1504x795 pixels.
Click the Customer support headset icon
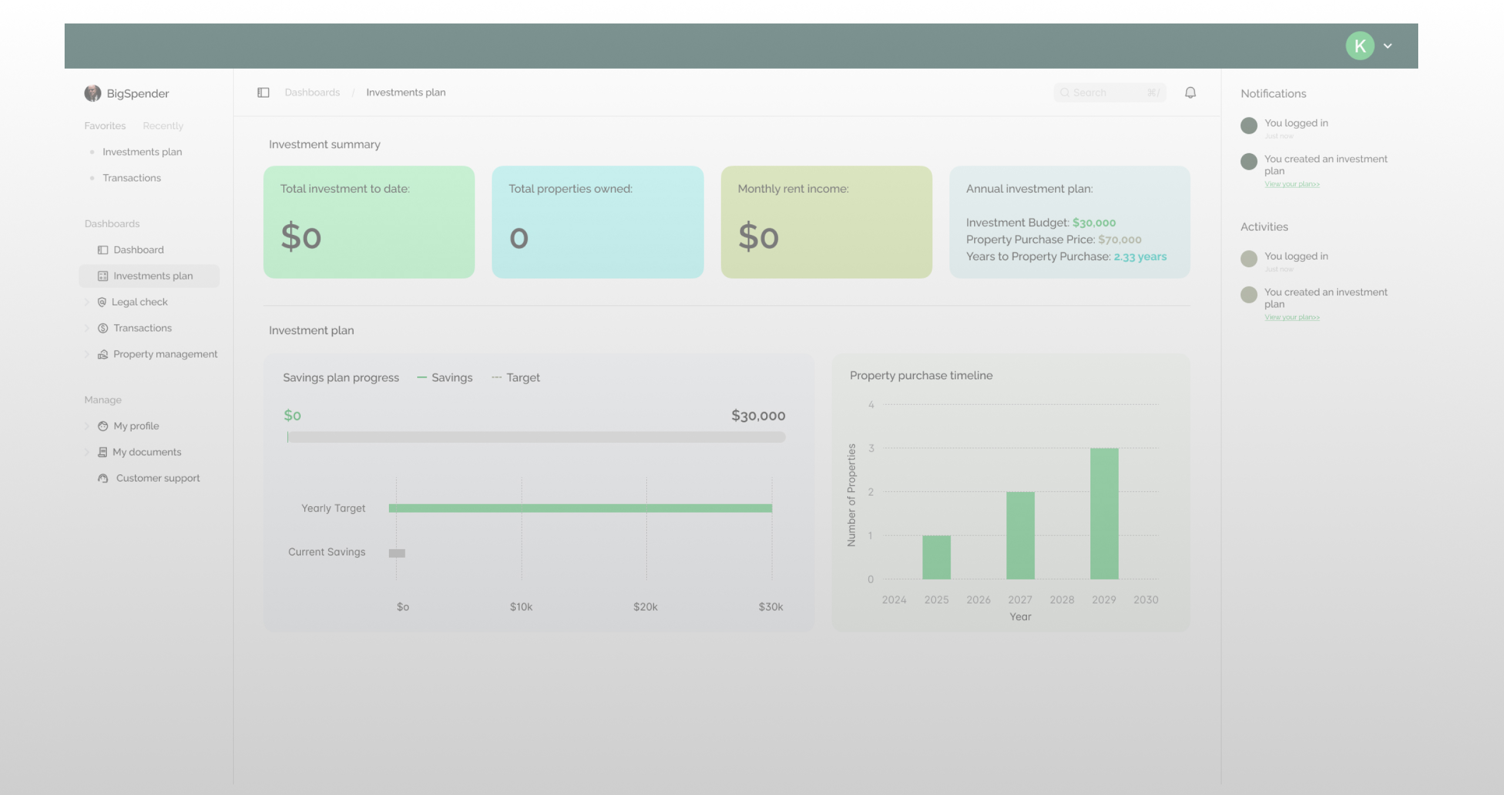click(x=103, y=478)
